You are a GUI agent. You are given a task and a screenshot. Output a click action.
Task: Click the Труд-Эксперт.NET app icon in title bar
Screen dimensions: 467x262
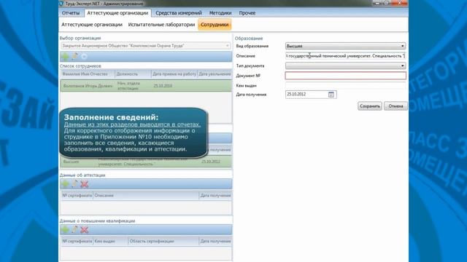click(x=61, y=3)
